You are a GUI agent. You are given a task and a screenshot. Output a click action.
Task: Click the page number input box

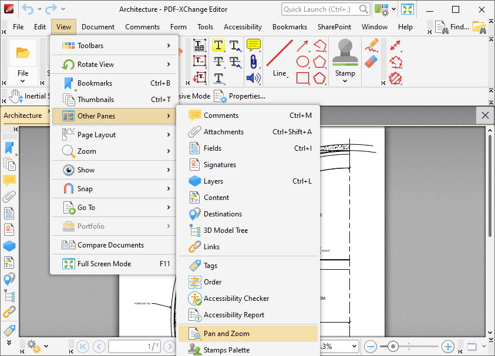click(x=134, y=346)
